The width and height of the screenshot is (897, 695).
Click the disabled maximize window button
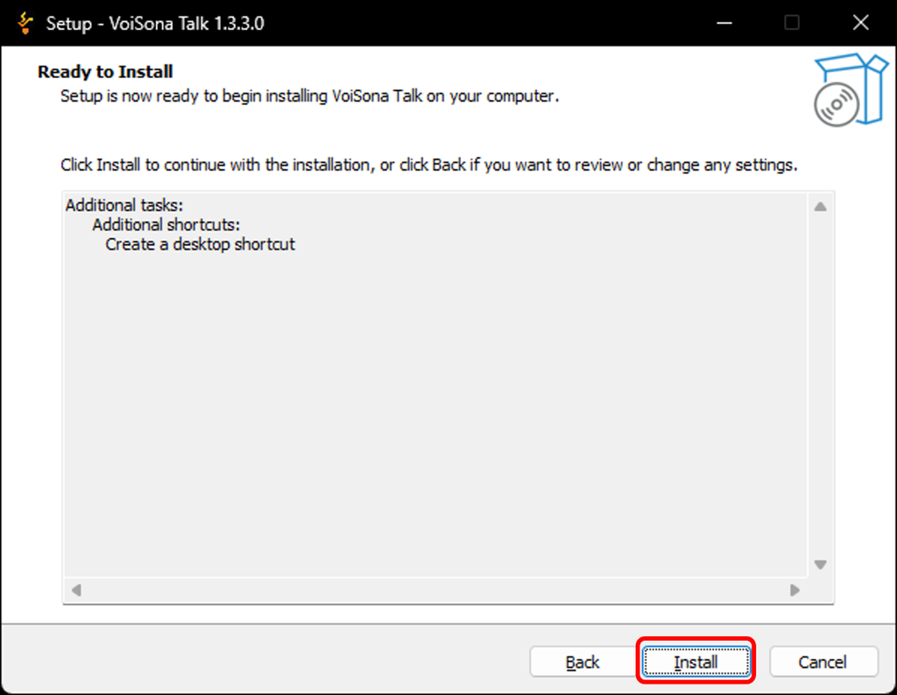(x=792, y=23)
